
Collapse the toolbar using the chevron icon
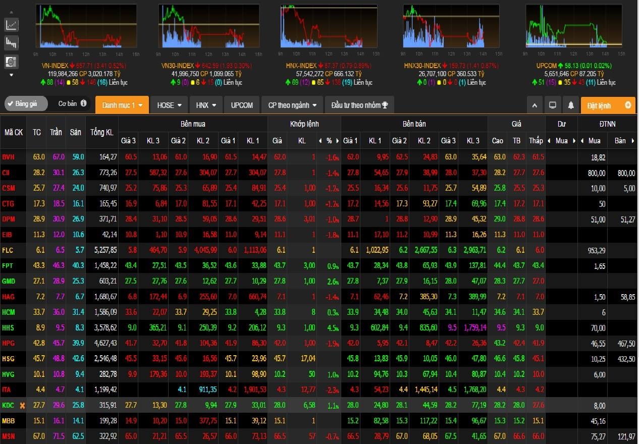pyautogui.click(x=535, y=105)
